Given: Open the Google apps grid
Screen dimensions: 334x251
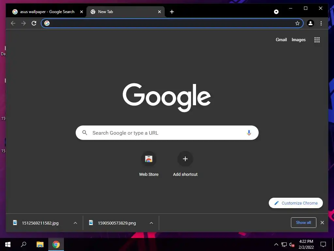Looking at the screenshot, I should (x=317, y=40).
